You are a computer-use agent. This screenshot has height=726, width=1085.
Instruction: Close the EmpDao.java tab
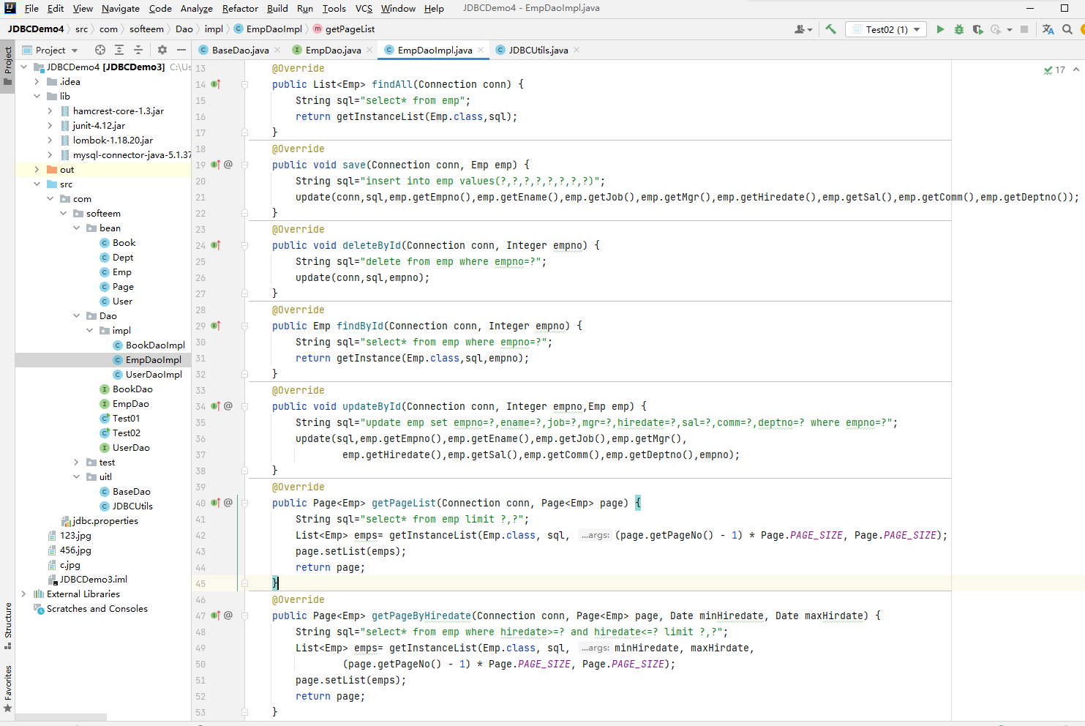coord(369,50)
